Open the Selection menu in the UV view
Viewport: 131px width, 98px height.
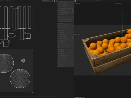click(x=2, y=1)
